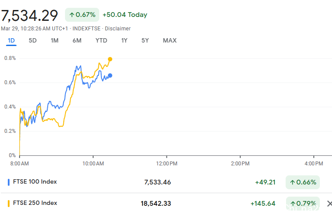332x214 pixels.
Task: Select the 1D time range tab
Action: 11,40
